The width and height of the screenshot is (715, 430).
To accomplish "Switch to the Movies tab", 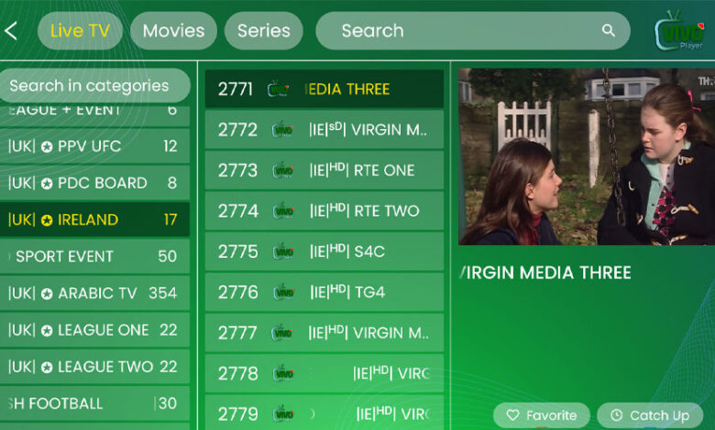I will tap(173, 31).
